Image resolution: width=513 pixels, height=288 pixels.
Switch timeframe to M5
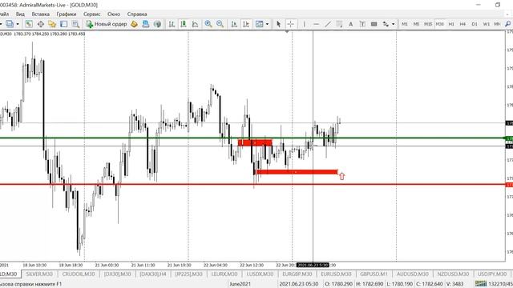(x=416, y=24)
